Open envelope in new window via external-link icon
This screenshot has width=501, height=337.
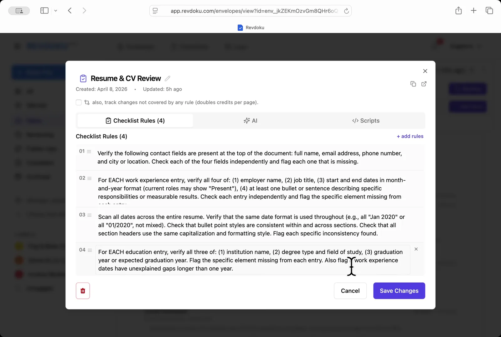pyautogui.click(x=424, y=84)
